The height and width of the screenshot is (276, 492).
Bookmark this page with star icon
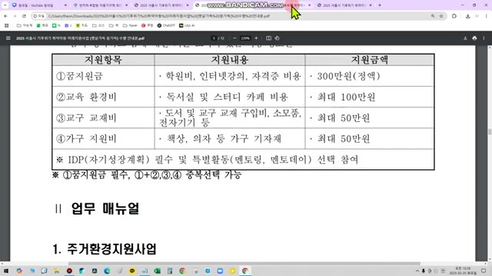(441, 16)
